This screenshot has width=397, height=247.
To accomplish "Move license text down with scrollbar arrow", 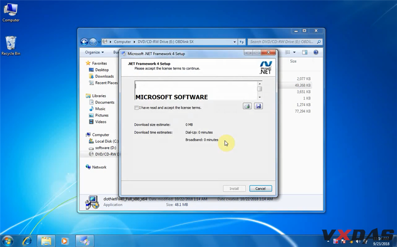I will point(260,98).
